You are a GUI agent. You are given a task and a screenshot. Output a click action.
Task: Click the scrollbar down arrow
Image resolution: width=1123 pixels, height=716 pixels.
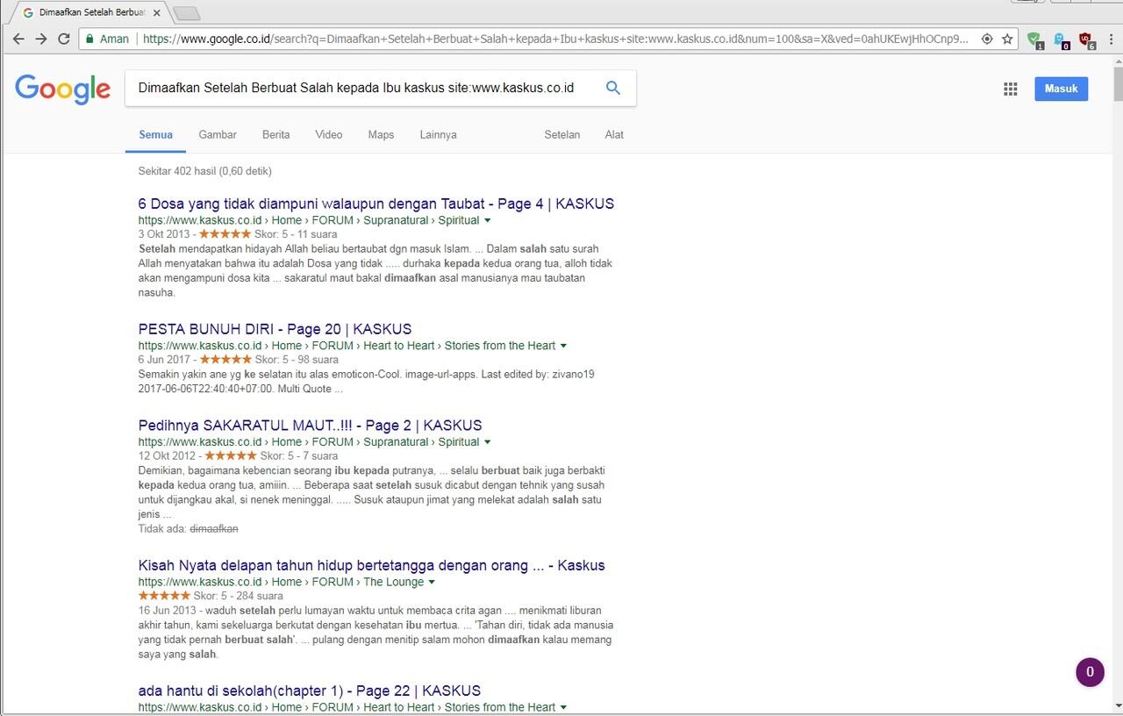pos(1117,705)
